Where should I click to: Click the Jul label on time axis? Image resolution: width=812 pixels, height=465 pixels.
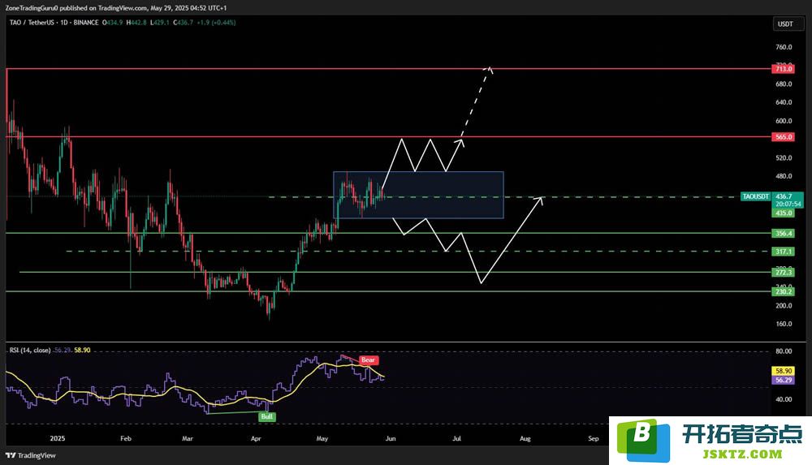456,438
